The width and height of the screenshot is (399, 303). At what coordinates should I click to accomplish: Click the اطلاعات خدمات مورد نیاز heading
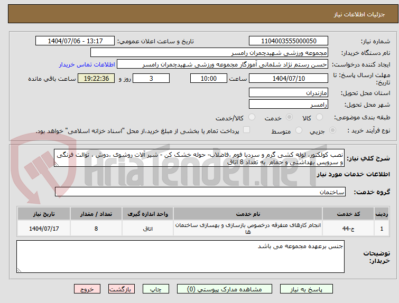(x=353, y=174)
